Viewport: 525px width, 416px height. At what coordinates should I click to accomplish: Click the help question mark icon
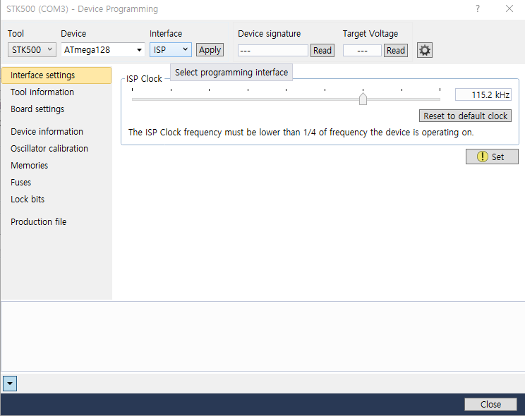coord(478,8)
